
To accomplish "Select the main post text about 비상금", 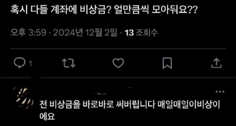I will tap(104, 11).
